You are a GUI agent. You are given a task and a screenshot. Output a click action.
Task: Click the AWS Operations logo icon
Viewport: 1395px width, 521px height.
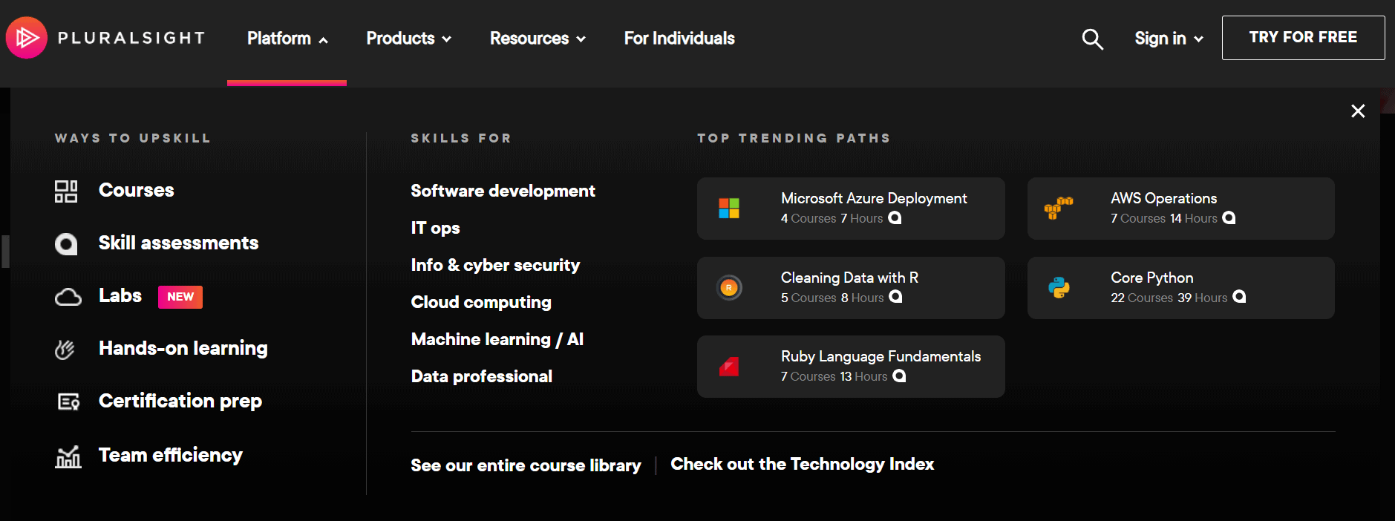tap(1059, 208)
